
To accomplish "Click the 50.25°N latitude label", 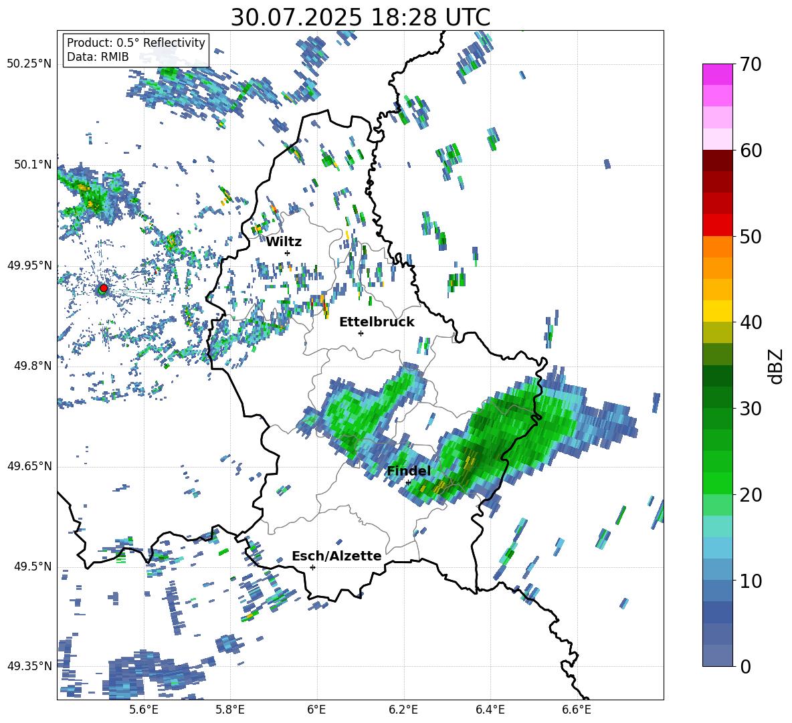I will [x=29, y=64].
